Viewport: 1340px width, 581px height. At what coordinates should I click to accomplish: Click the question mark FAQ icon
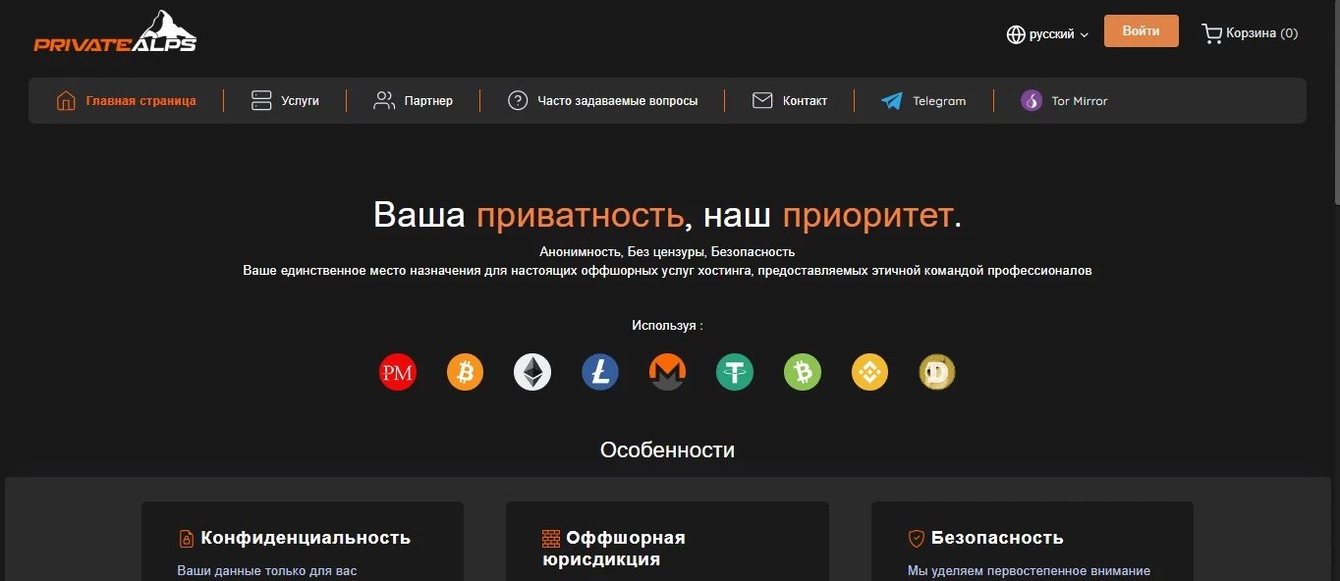pyautogui.click(x=518, y=100)
